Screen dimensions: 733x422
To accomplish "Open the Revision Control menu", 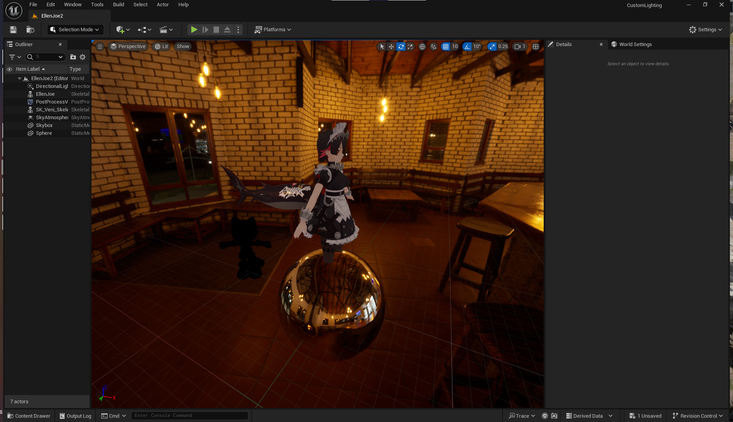I will point(697,416).
